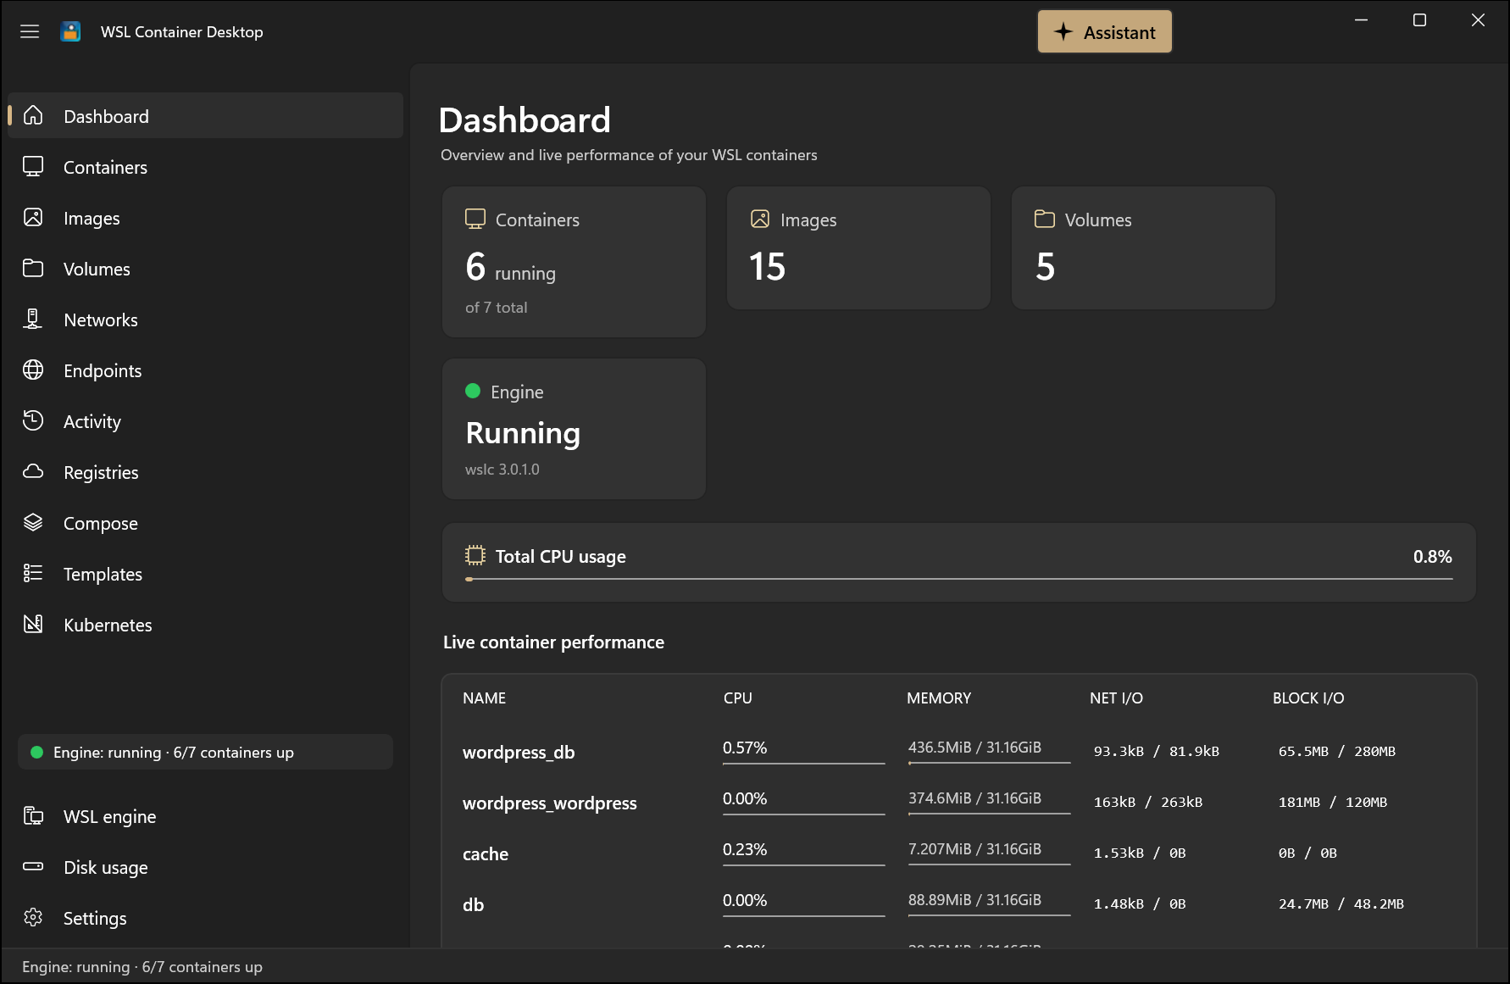Screen dimensions: 1510x984
Task: Click the WSL Container Desktop app logo
Action: pos(71,31)
